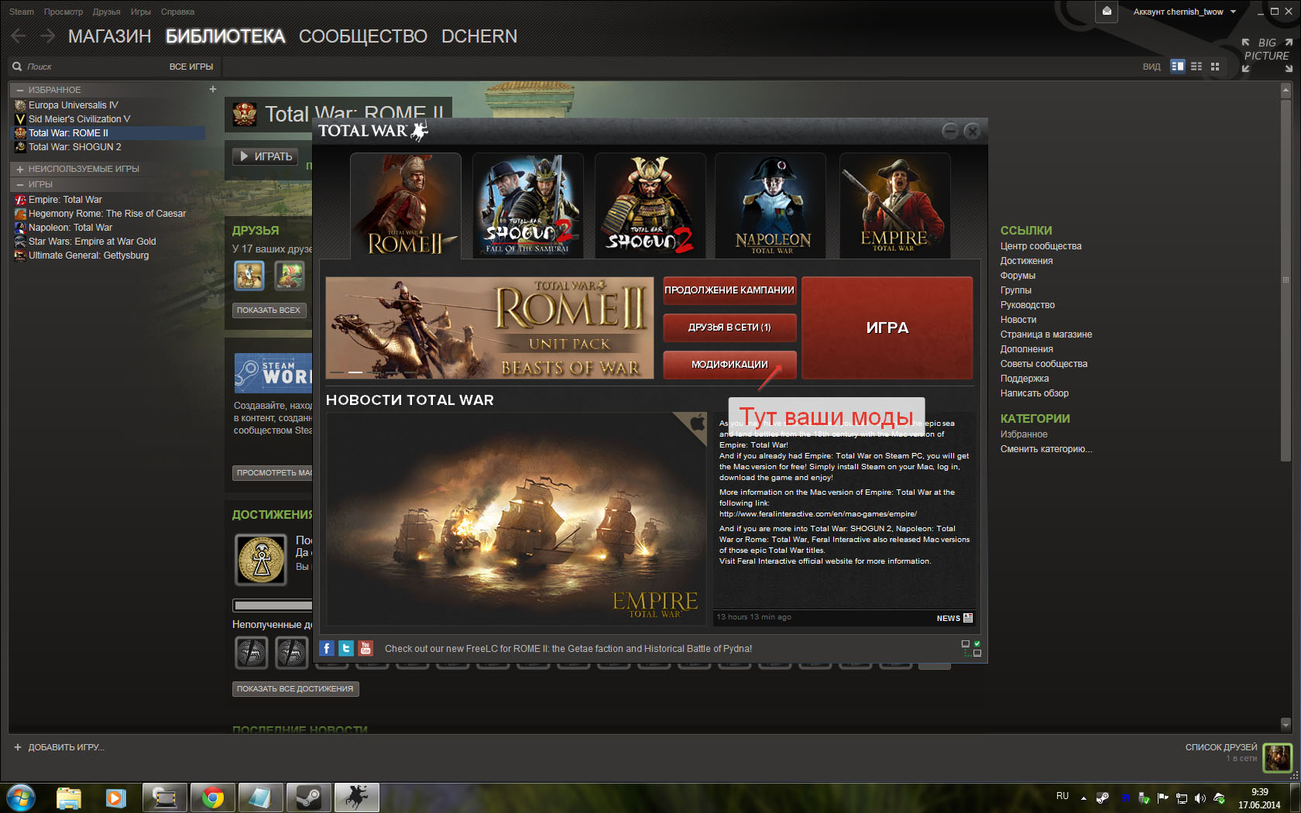The height and width of the screenshot is (813, 1301).
Task: Switch to detail view mode
Action: tap(1177, 67)
